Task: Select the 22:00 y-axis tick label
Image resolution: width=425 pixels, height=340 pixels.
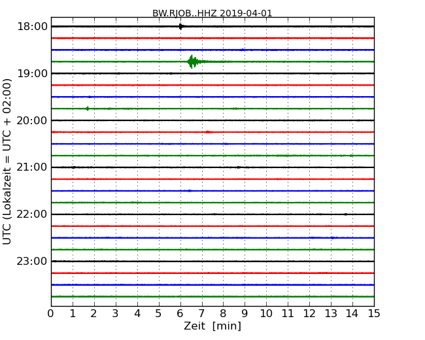Action: [32, 214]
